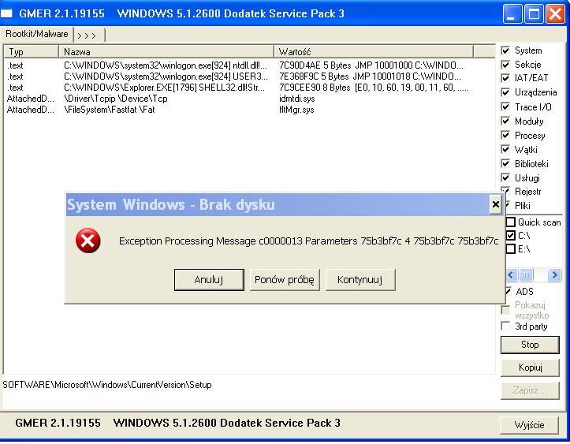Enable the Quick scan checkbox

511,222
